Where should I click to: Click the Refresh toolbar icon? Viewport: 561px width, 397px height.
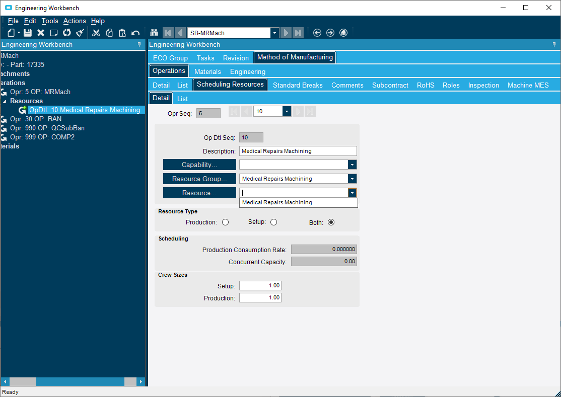click(x=67, y=33)
